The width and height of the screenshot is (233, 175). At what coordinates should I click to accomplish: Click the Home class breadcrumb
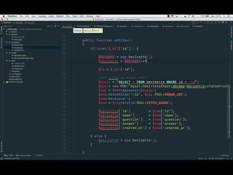(78, 31)
